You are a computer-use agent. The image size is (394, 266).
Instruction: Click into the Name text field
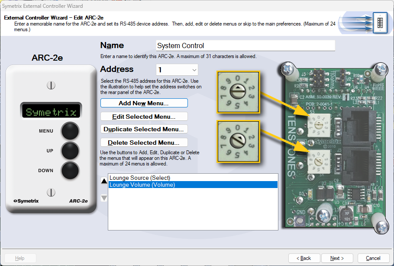click(x=245, y=46)
